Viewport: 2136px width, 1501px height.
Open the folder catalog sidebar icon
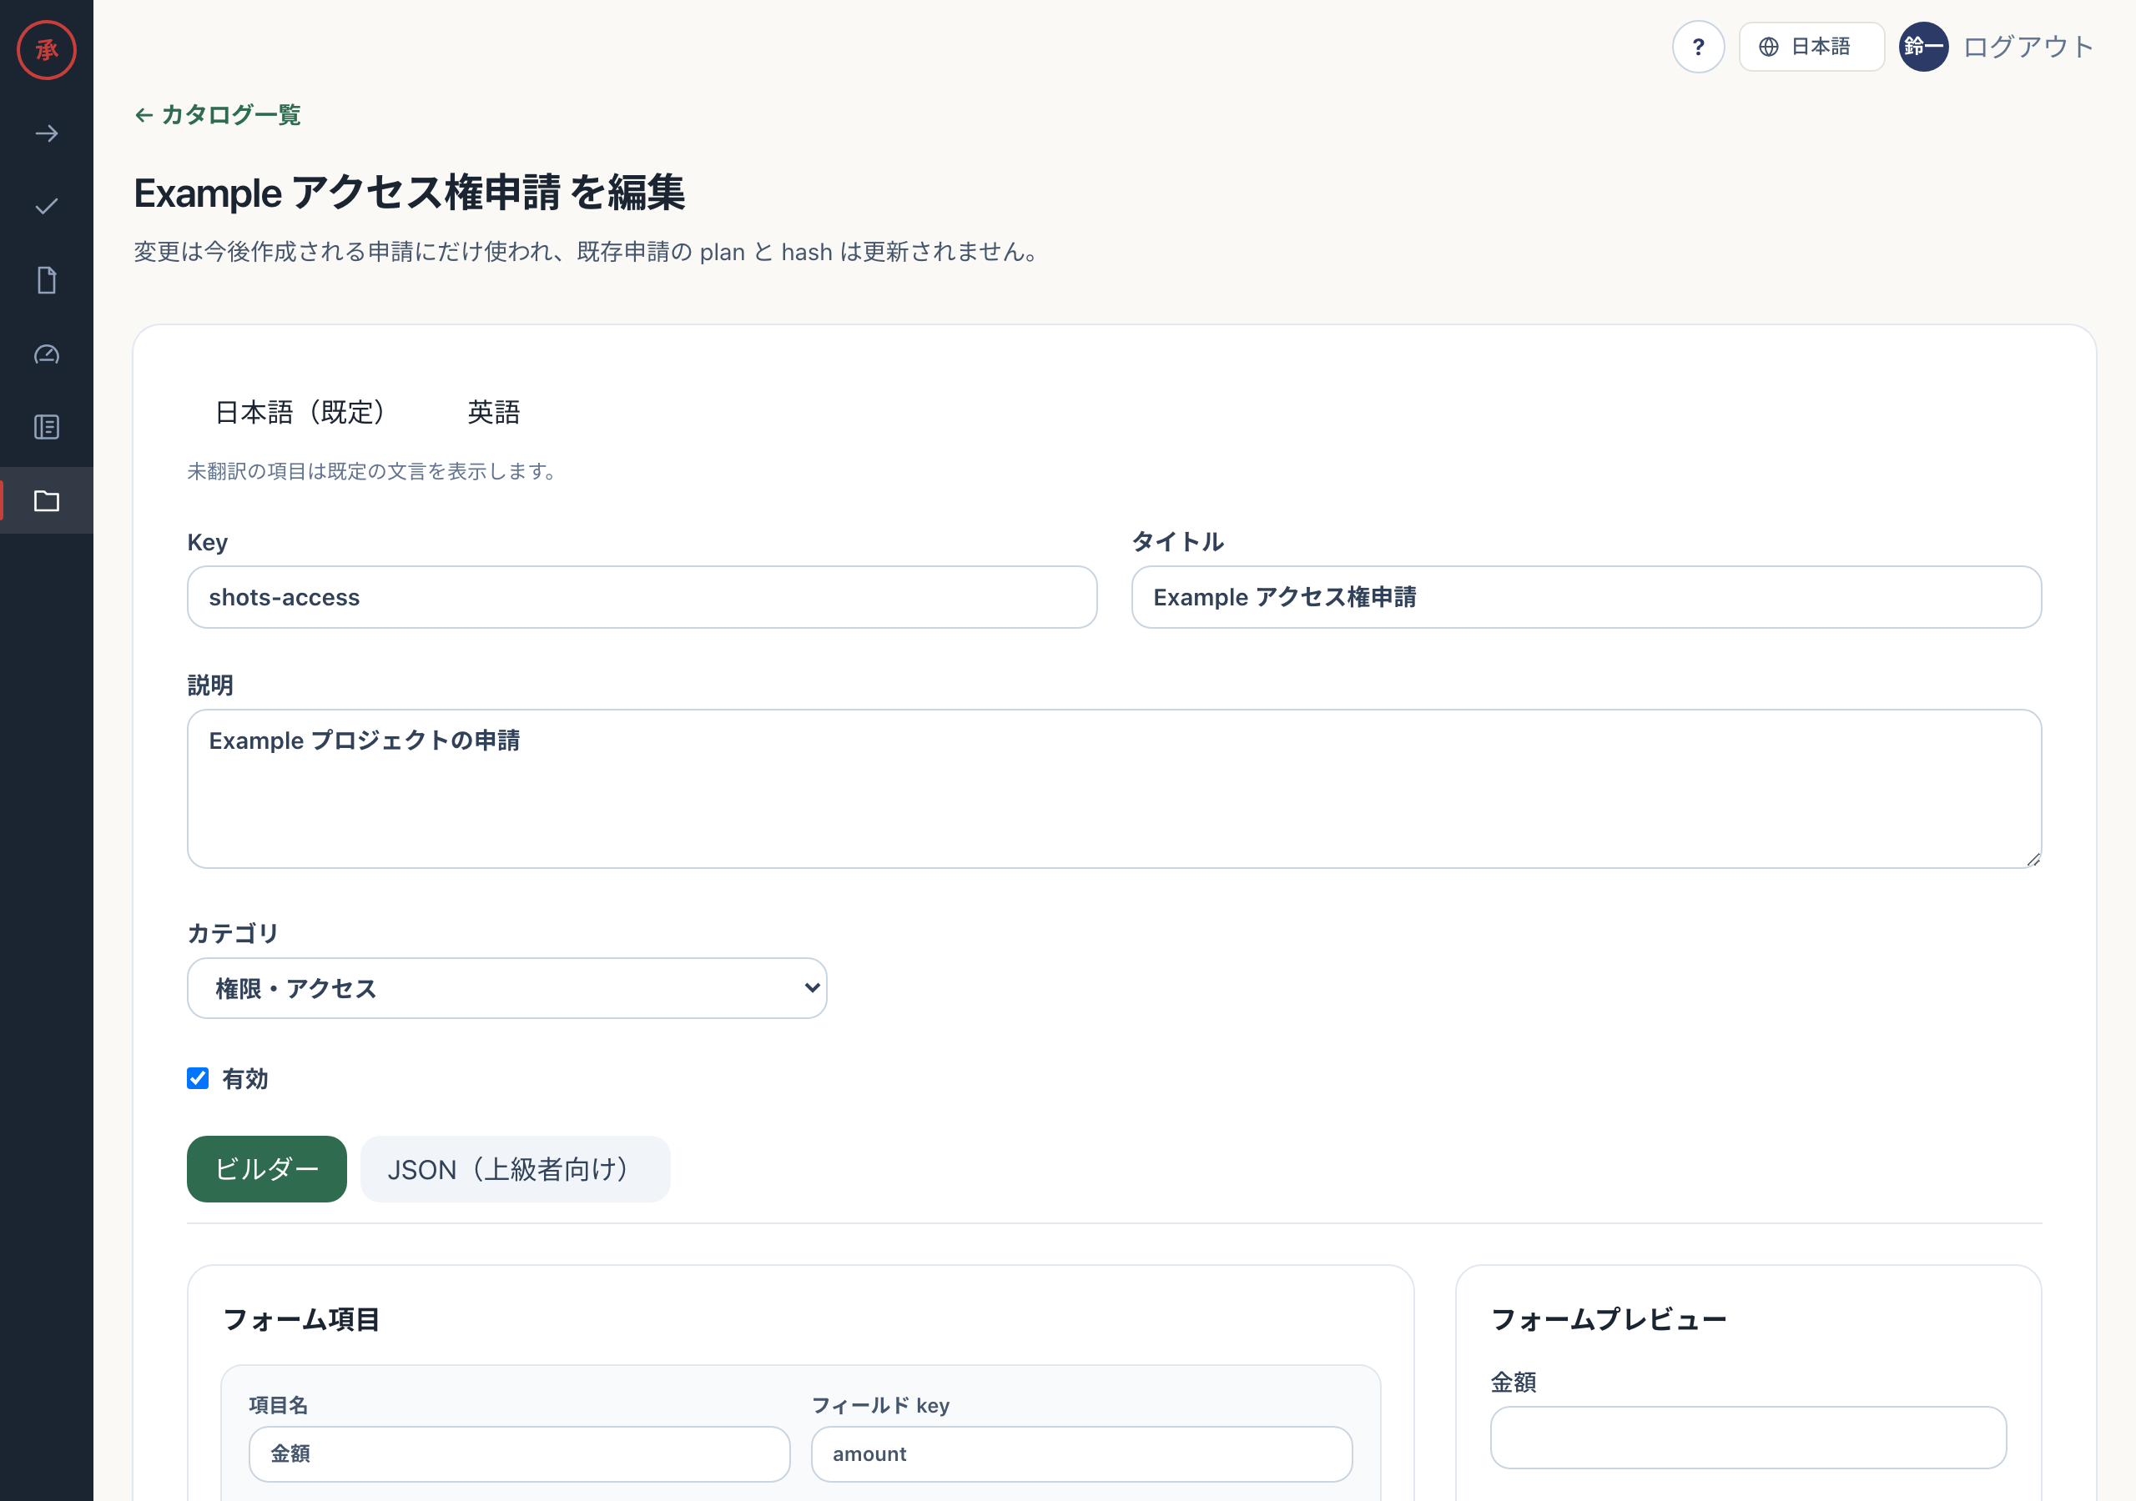(47, 501)
